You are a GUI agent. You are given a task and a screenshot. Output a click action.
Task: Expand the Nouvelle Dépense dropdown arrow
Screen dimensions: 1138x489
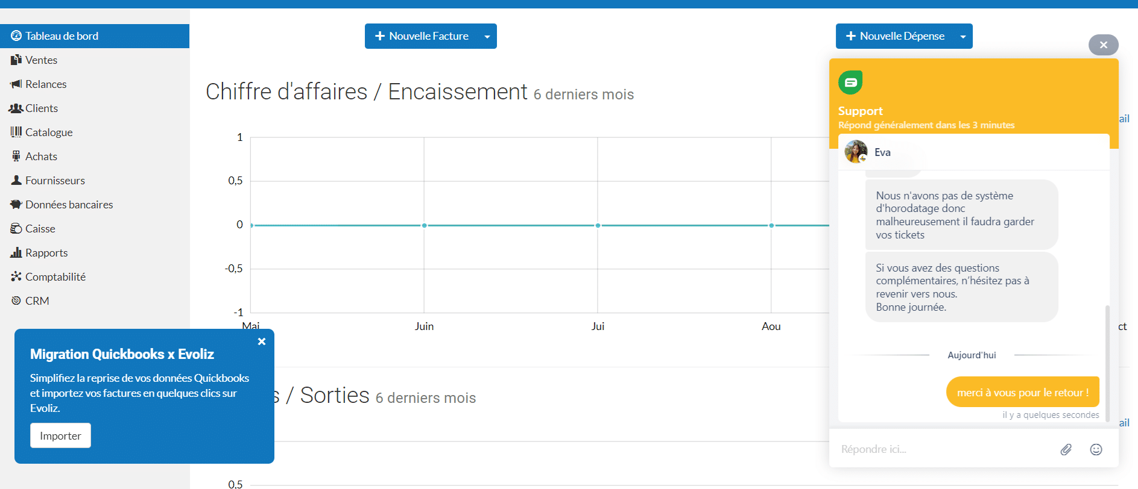(x=963, y=36)
